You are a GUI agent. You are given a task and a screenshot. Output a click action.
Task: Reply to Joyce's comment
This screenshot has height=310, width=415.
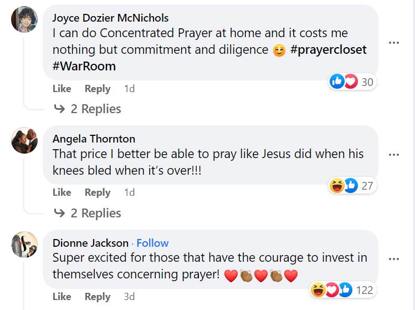pyautogui.click(x=98, y=89)
